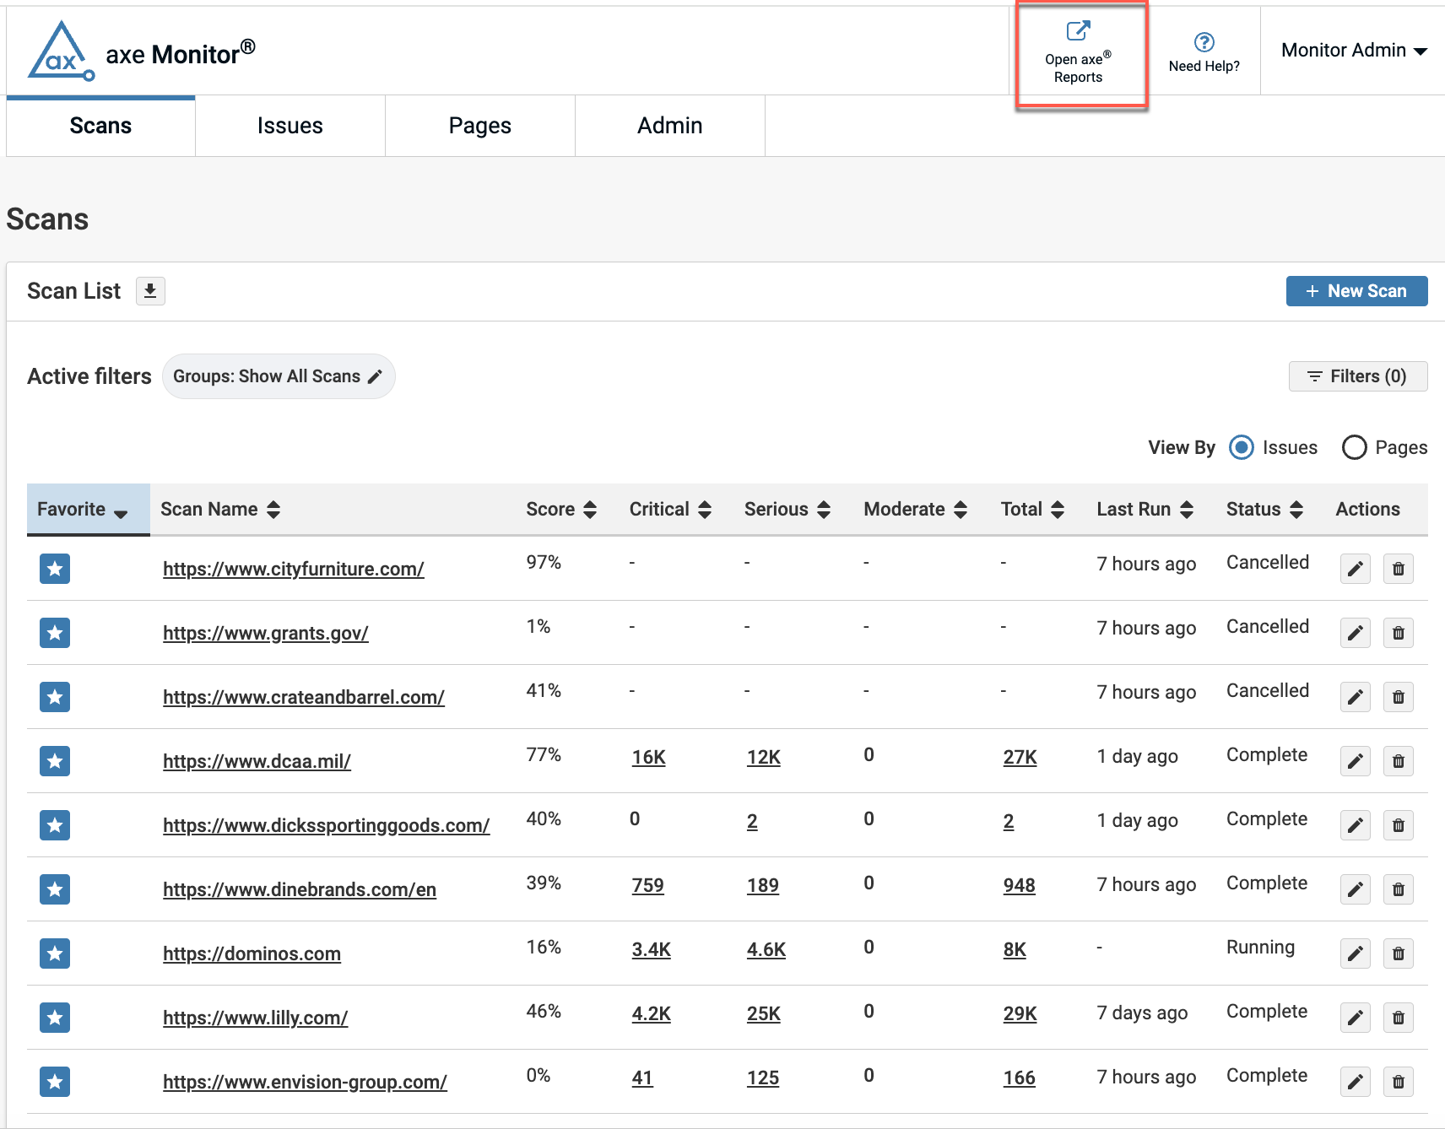Edit the cityfurniture.com scan
This screenshot has width=1445, height=1129.
pos(1355,569)
